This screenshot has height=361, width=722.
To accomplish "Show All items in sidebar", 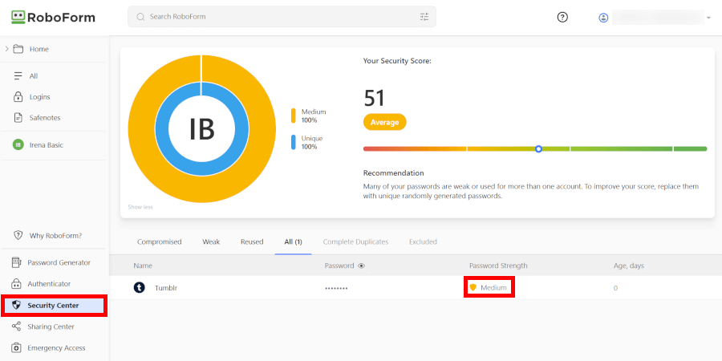I will coord(34,76).
